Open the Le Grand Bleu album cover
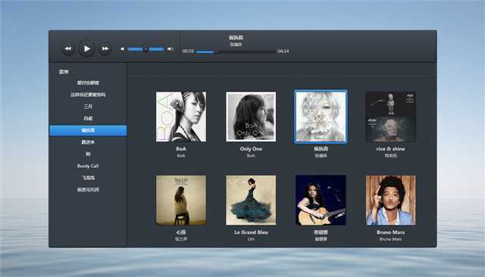 251,201
